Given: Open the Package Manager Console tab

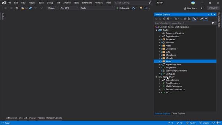Looking at the screenshot, I should 50,118.
